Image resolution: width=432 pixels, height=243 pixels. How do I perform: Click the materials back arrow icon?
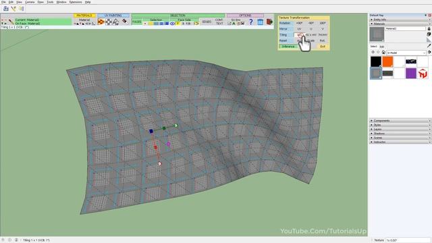[373, 53]
